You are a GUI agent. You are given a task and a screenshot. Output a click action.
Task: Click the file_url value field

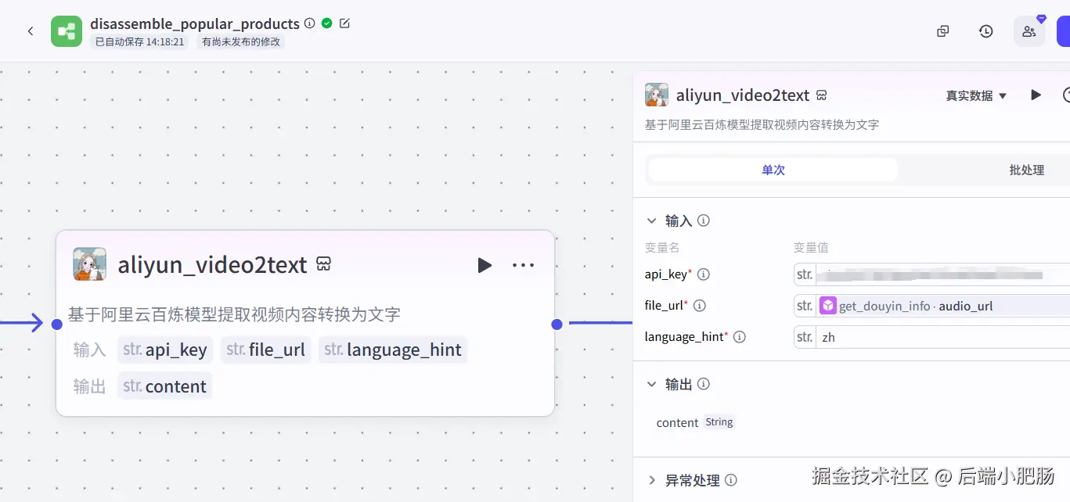click(942, 306)
